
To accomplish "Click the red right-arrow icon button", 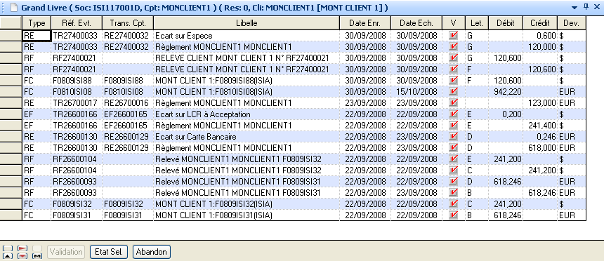I will point(22,248).
